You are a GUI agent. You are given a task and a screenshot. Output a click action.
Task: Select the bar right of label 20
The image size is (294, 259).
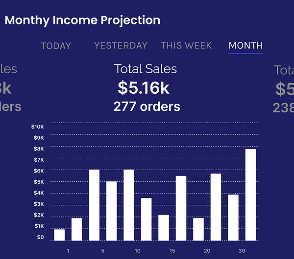click(x=216, y=207)
